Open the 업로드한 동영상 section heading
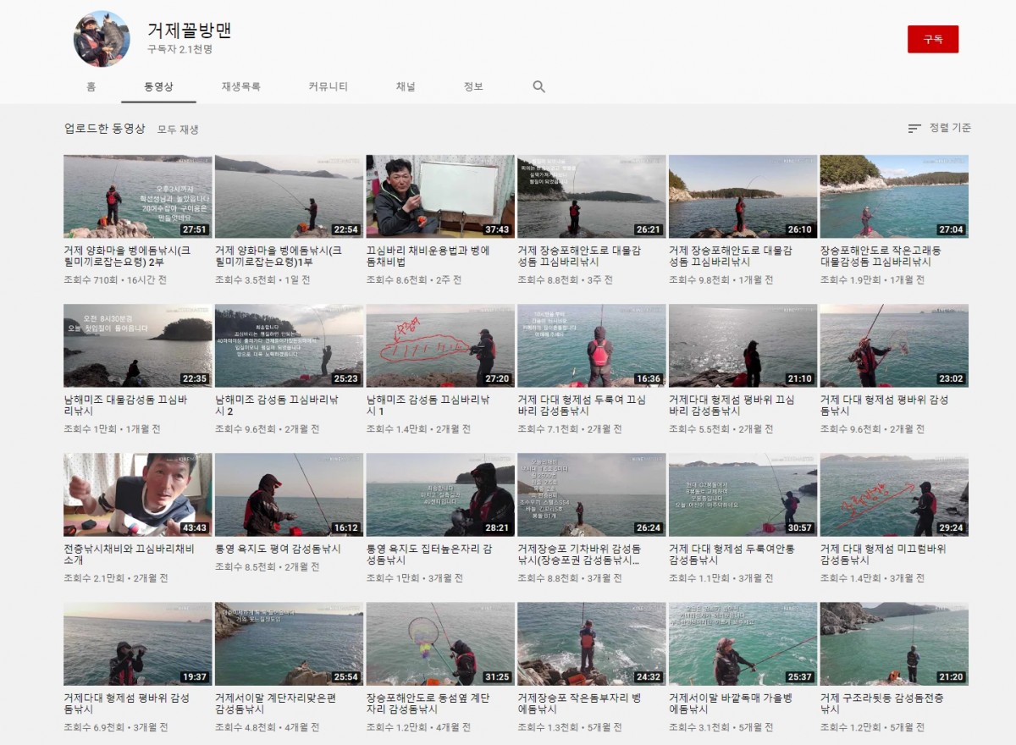 [105, 129]
